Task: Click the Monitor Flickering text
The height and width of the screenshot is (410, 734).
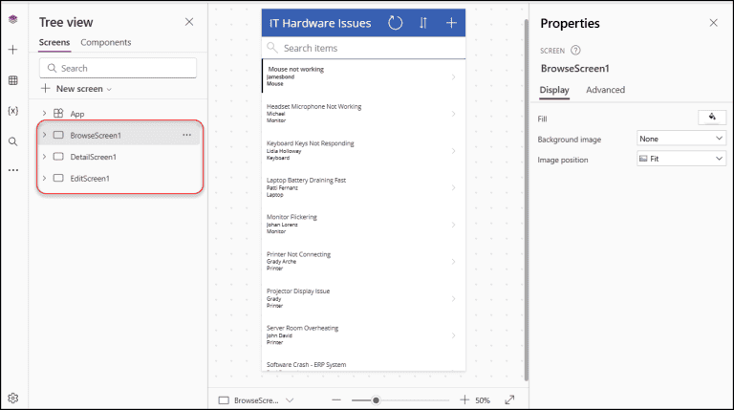Action: pos(291,217)
